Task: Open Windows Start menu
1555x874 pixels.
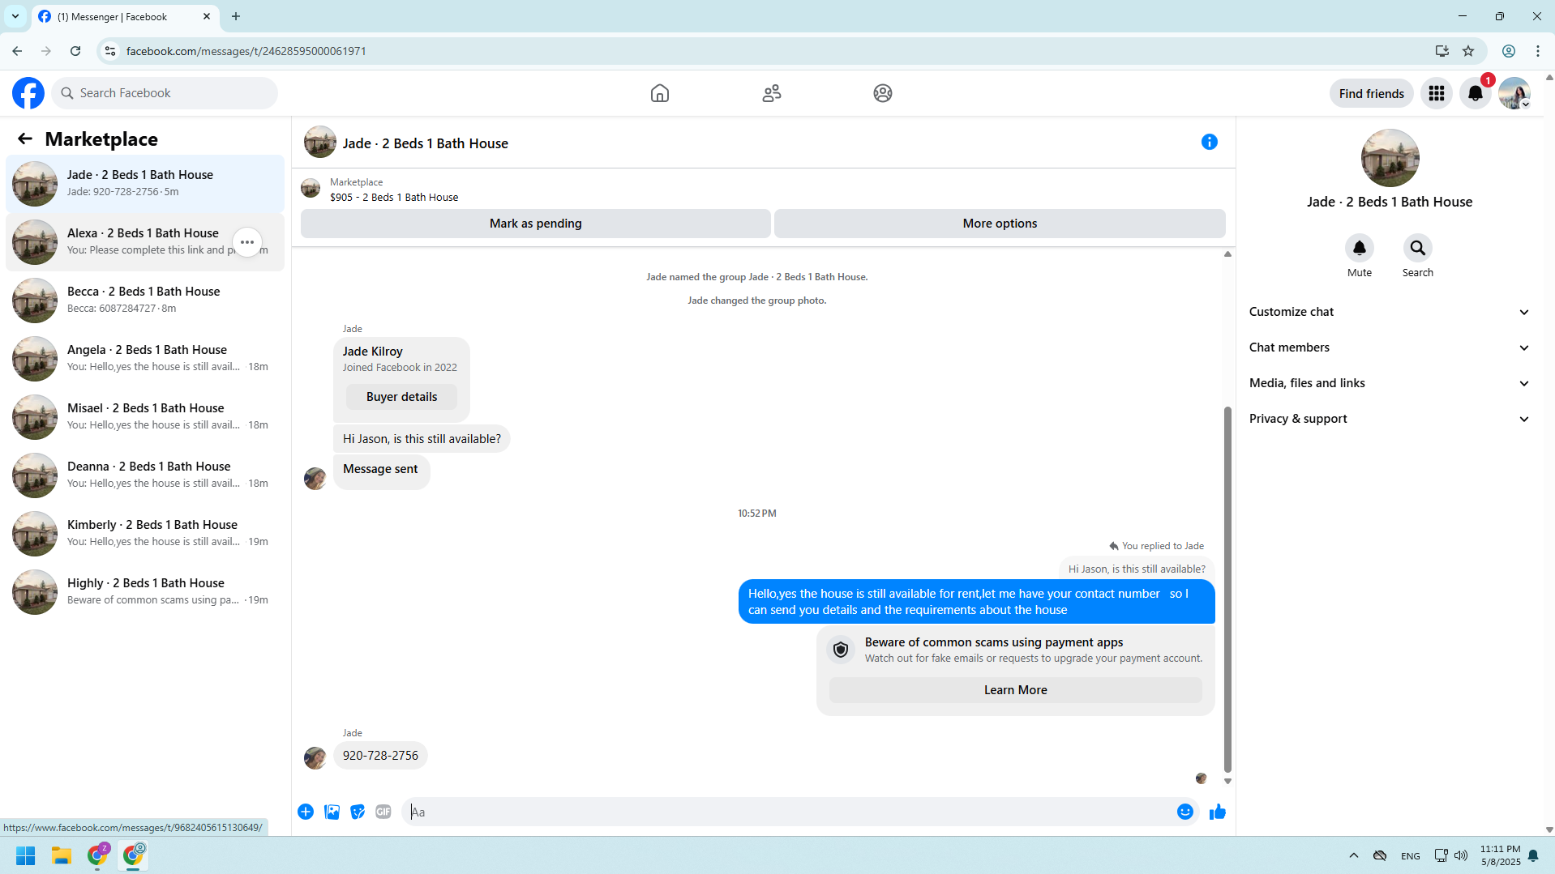Action: click(26, 855)
